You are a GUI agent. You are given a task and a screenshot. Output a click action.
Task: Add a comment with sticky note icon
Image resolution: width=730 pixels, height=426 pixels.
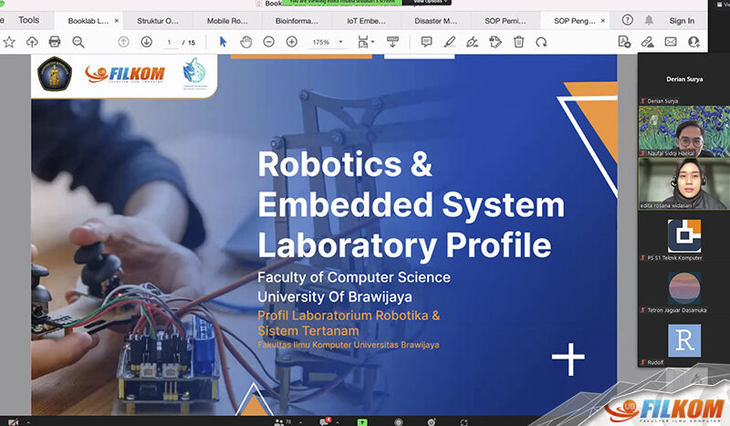click(x=426, y=42)
